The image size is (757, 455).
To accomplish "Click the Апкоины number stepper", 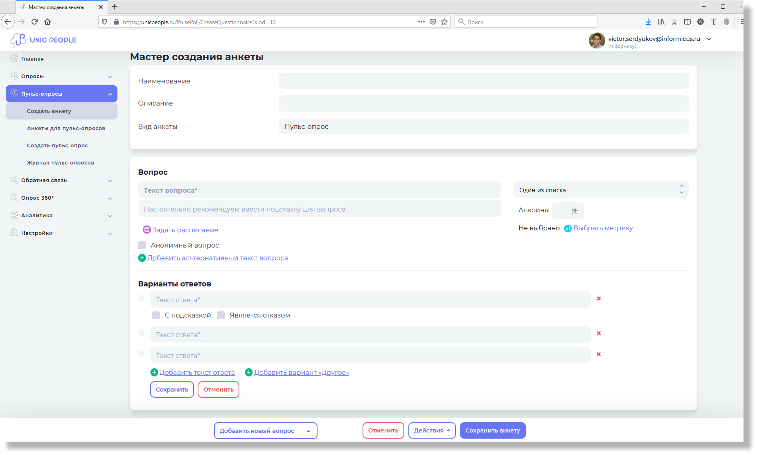I will 575,210.
